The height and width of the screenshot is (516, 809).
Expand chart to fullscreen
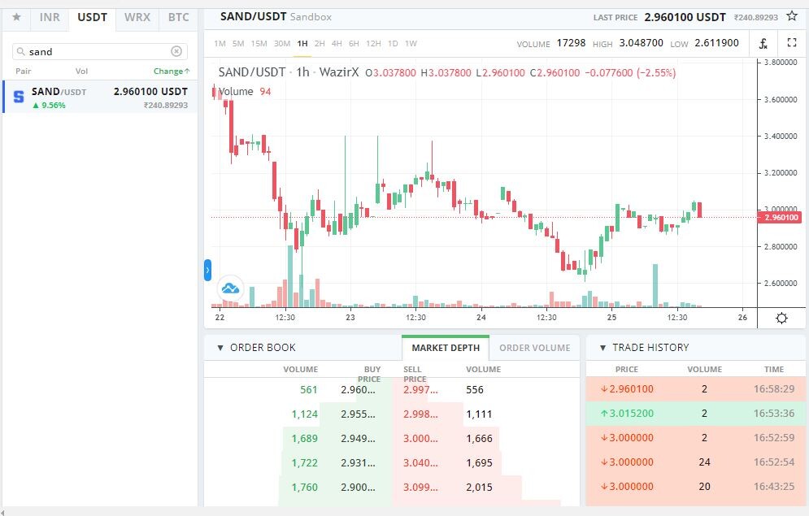click(791, 43)
